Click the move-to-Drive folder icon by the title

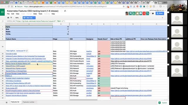[x=65, y=11]
